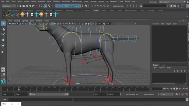Image resolution: width=189 pixels, height=106 pixels.
Task: Click the current frame field showing 14
Action: click(156, 89)
